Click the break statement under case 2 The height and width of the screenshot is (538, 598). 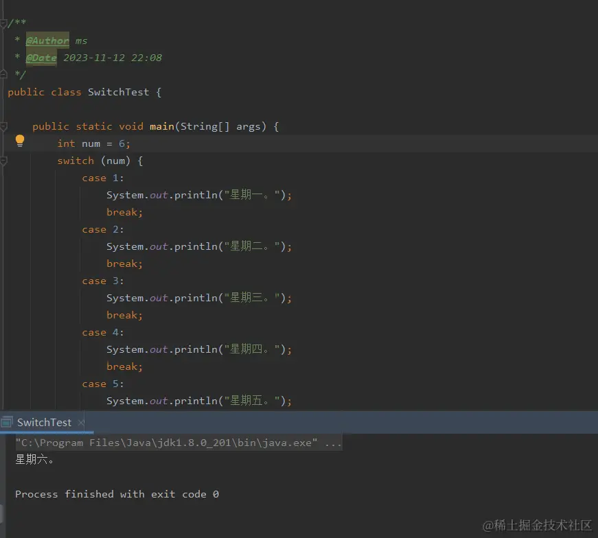(124, 264)
